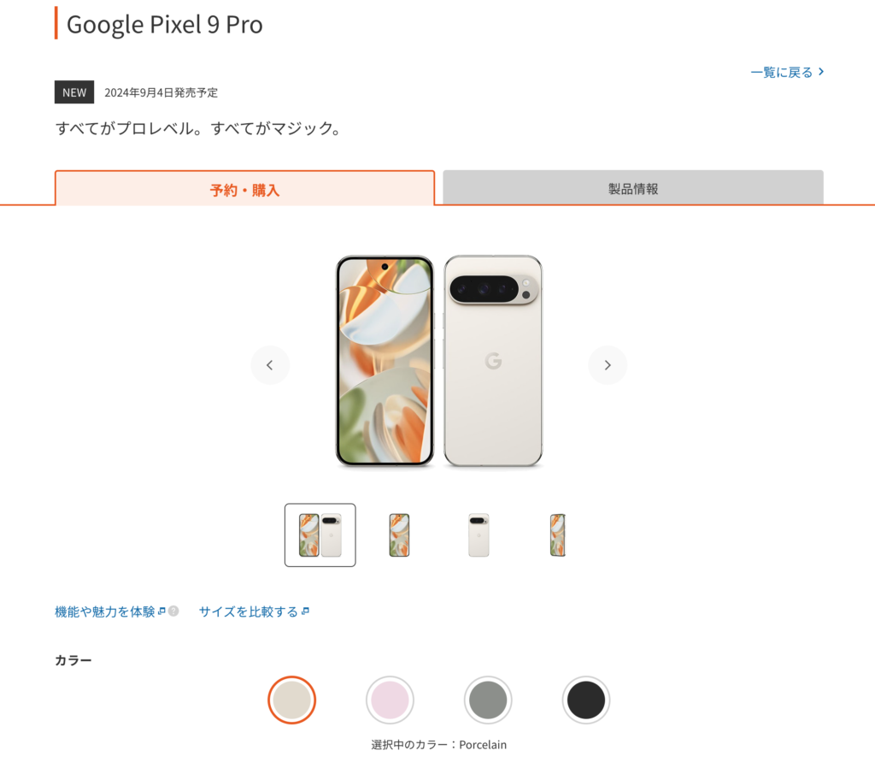Screen dimensions: 875x768
Task: Show the next product image
Action: 608,365
